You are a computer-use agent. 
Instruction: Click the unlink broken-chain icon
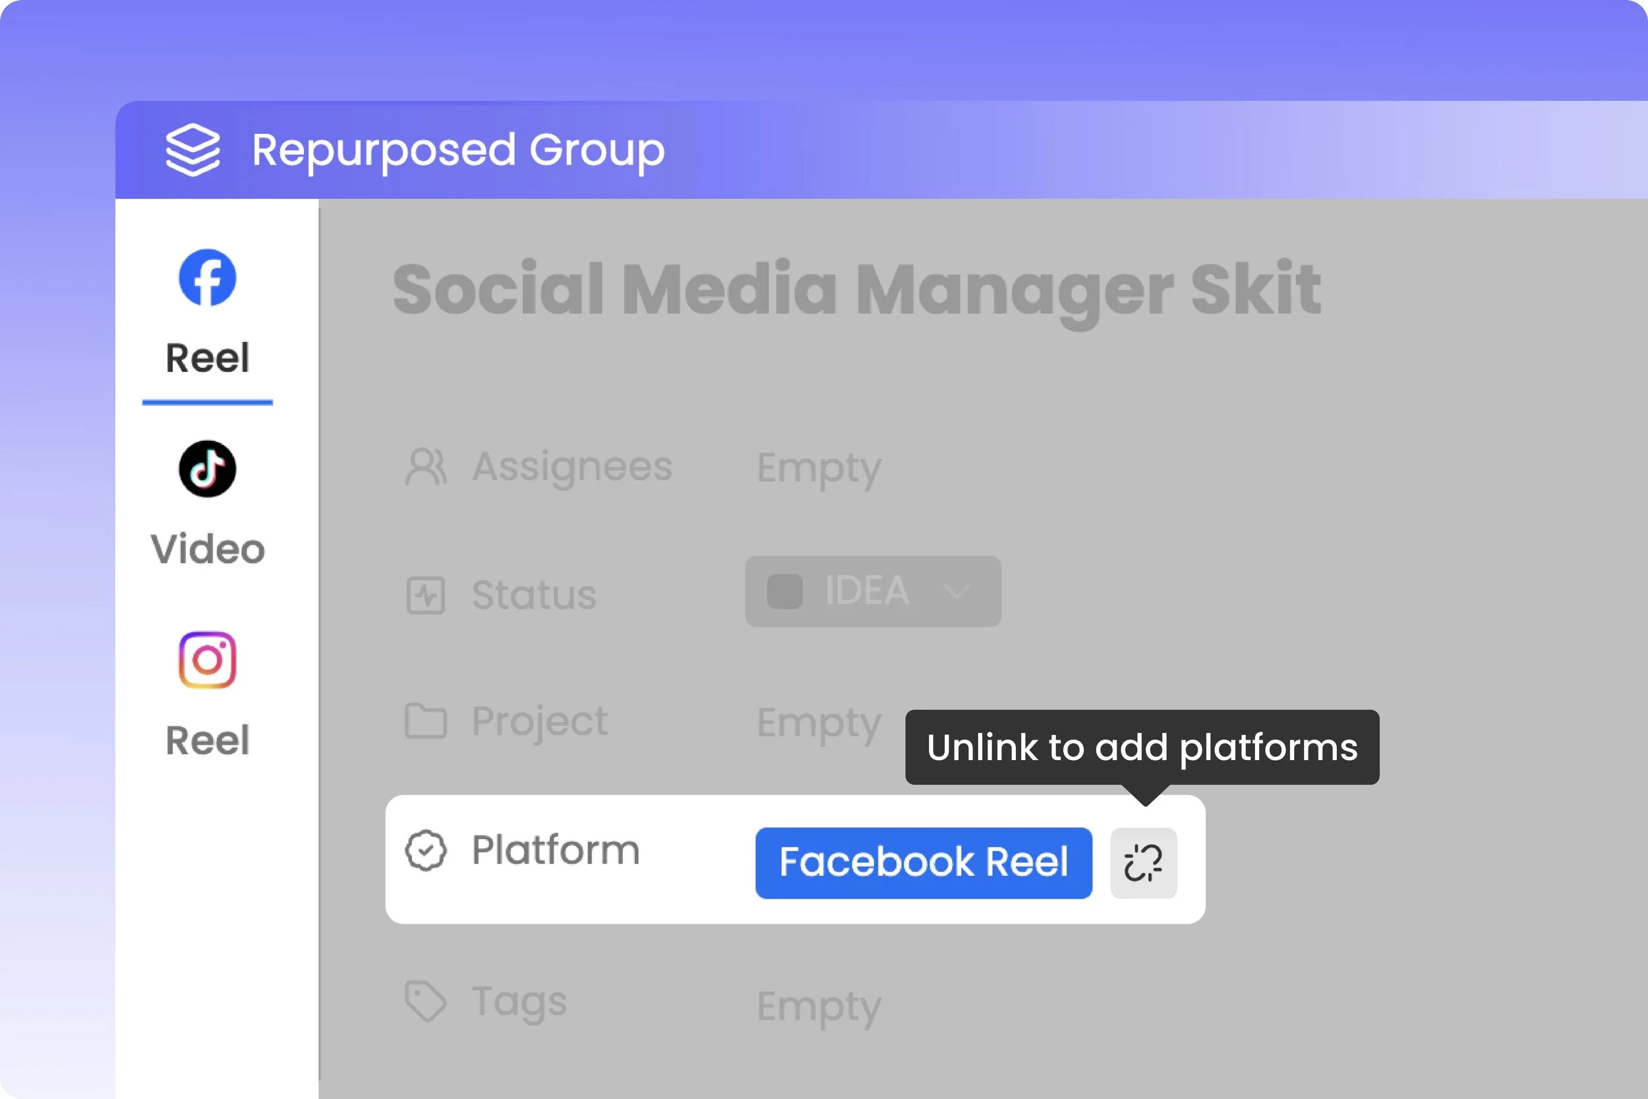tap(1143, 863)
